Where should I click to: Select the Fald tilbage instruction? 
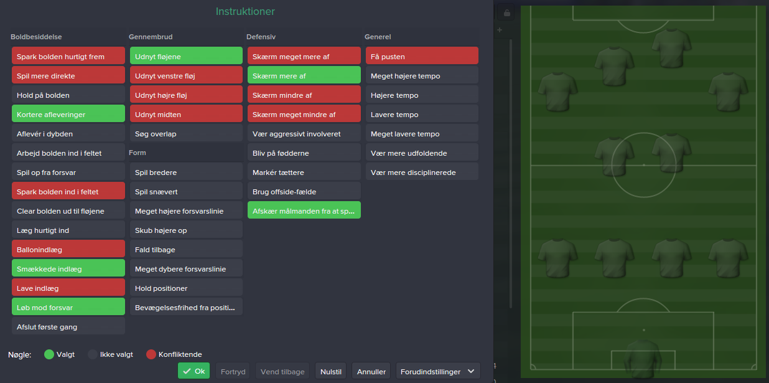point(186,250)
